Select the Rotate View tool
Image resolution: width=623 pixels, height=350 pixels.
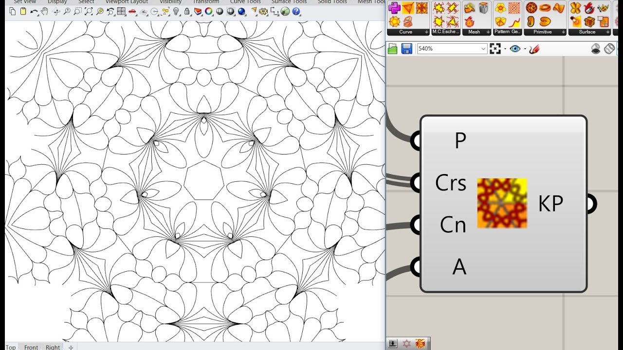coord(56,12)
